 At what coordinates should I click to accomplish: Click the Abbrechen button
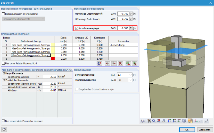pos(205,130)
